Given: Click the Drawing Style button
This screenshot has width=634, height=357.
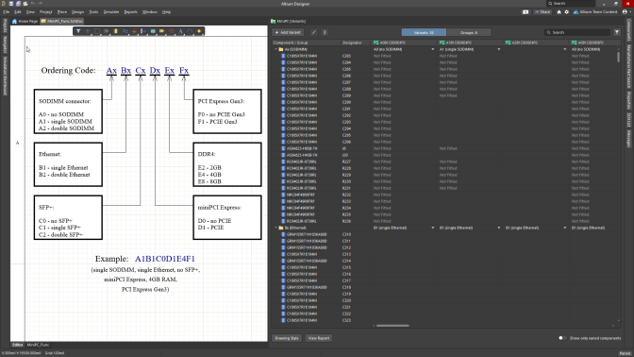Looking at the screenshot, I should pyautogui.click(x=287, y=338).
